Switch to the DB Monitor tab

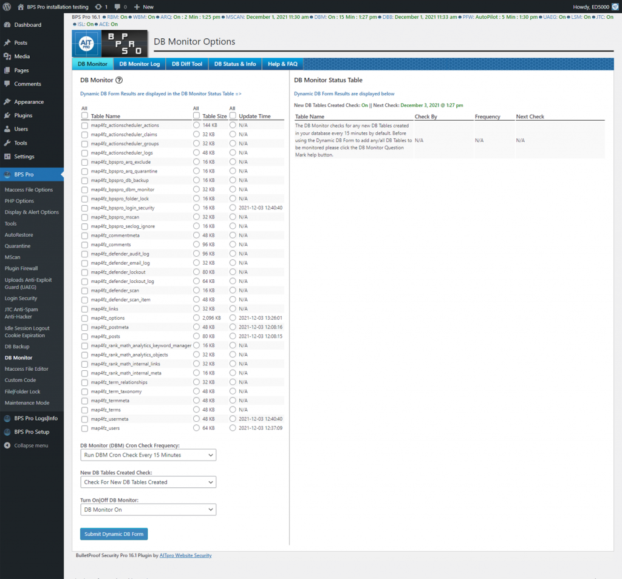(92, 64)
